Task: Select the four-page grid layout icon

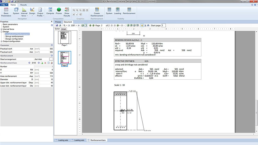Action: [137, 25]
